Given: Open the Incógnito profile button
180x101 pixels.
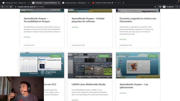Looking at the screenshot, I should [x=168, y=7].
